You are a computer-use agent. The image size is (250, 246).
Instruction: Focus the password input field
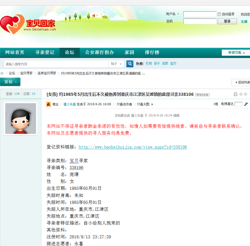(200, 21)
